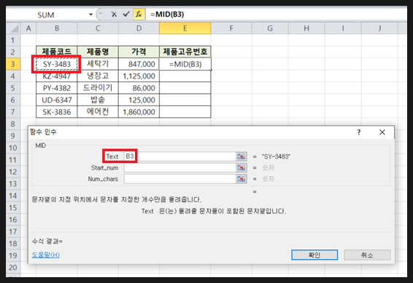Click cell containing SK-3836
The image size is (413, 283).
57,112
